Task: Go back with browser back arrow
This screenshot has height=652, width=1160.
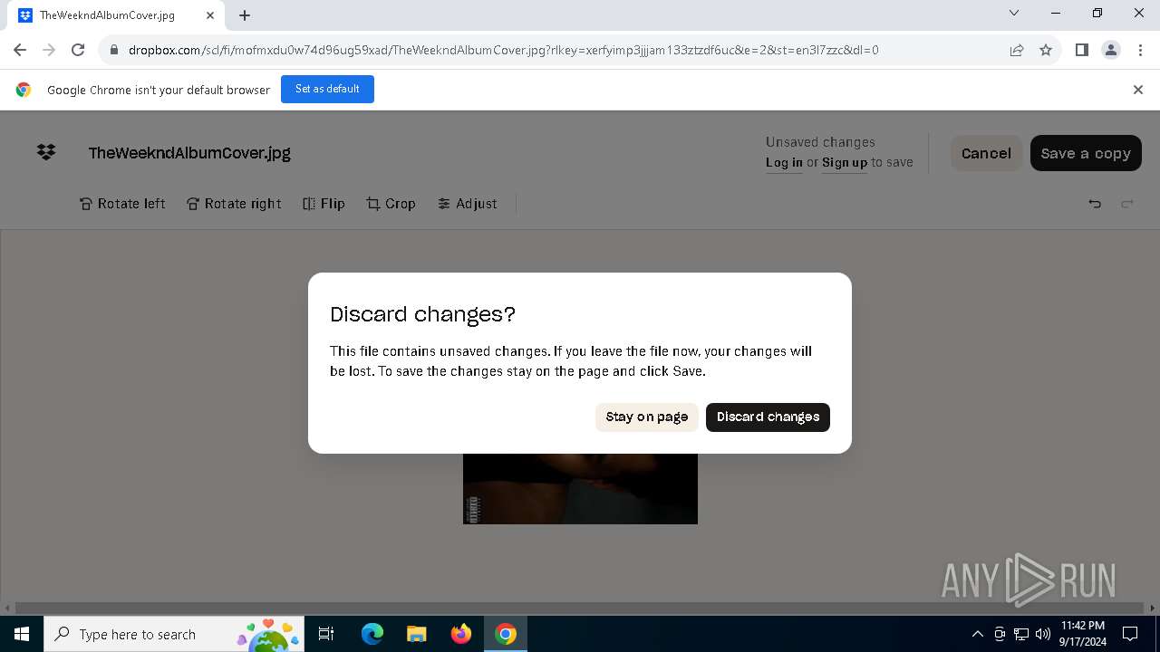Action: tap(20, 50)
